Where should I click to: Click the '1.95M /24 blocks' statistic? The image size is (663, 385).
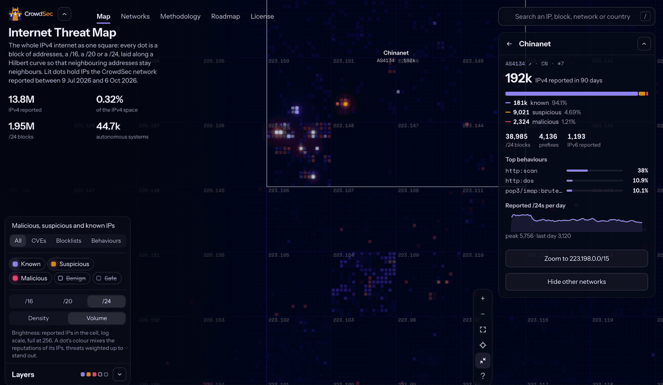tap(22, 130)
